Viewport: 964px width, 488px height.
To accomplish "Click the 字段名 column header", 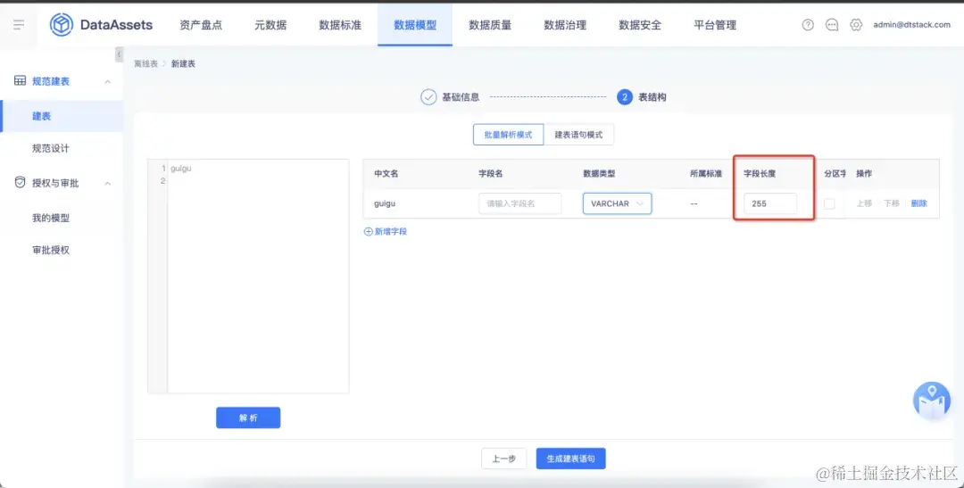I will click(491, 174).
